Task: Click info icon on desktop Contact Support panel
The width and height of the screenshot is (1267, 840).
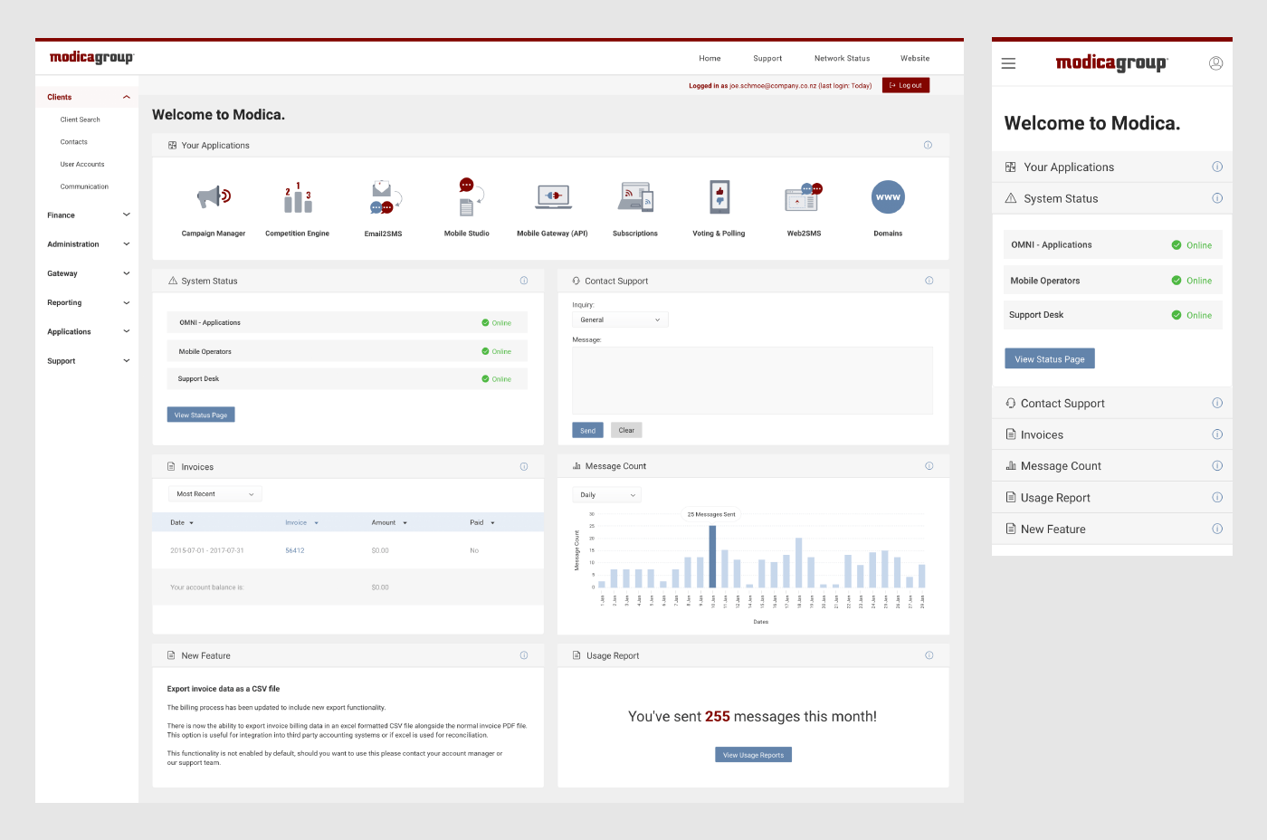Action: (x=929, y=281)
